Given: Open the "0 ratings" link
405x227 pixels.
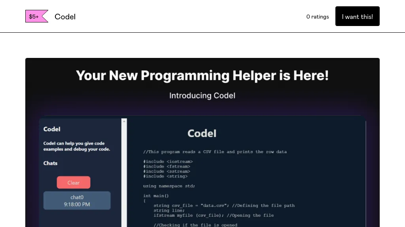Looking at the screenshot, I should [317, 17].
